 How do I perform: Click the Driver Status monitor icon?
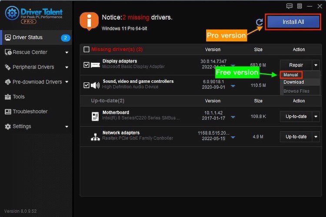coord(8,38)
